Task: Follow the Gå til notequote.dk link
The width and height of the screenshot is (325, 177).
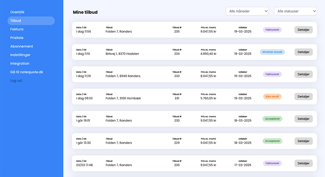Action: [x=27, y=72]
